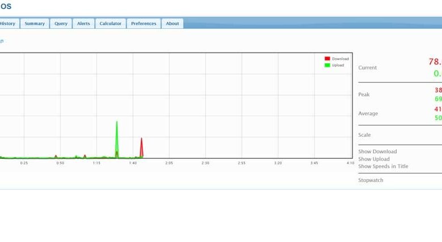Viewport: 442px width, 242px height.
Task: Click the 2:55 time axis label
Action: (x=241, y=163)
